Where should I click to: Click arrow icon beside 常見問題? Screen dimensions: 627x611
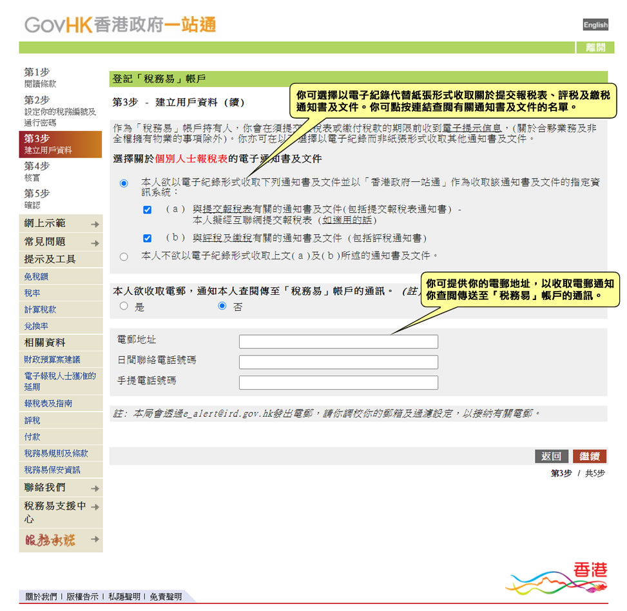(95, 243)
